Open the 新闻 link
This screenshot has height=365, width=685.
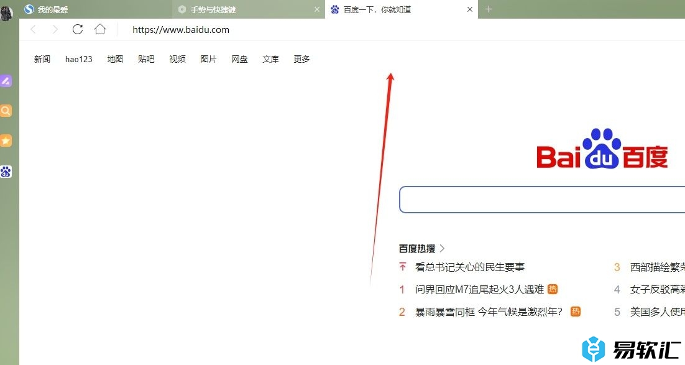tap(42, 59)
